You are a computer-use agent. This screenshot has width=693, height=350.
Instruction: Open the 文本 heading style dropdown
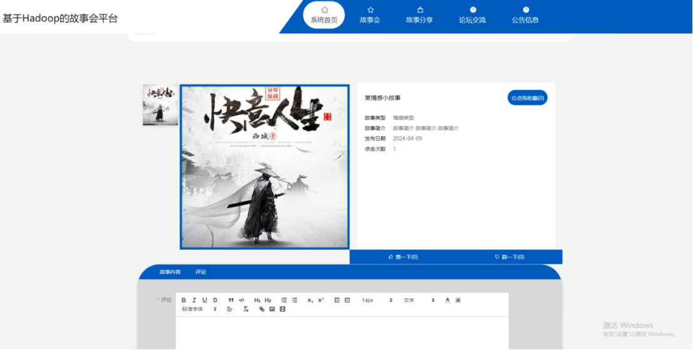419,300
